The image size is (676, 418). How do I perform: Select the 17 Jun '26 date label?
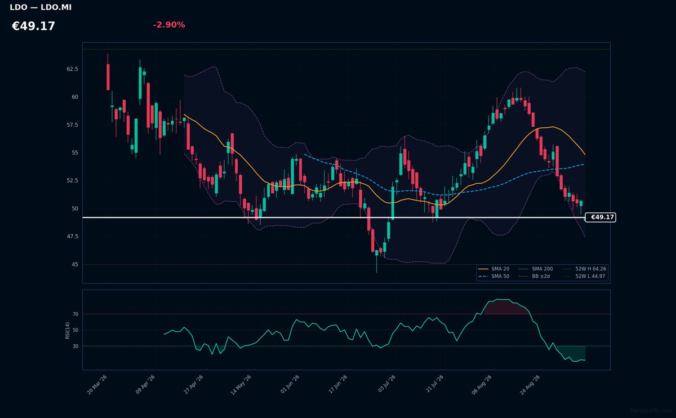point(337,385)
